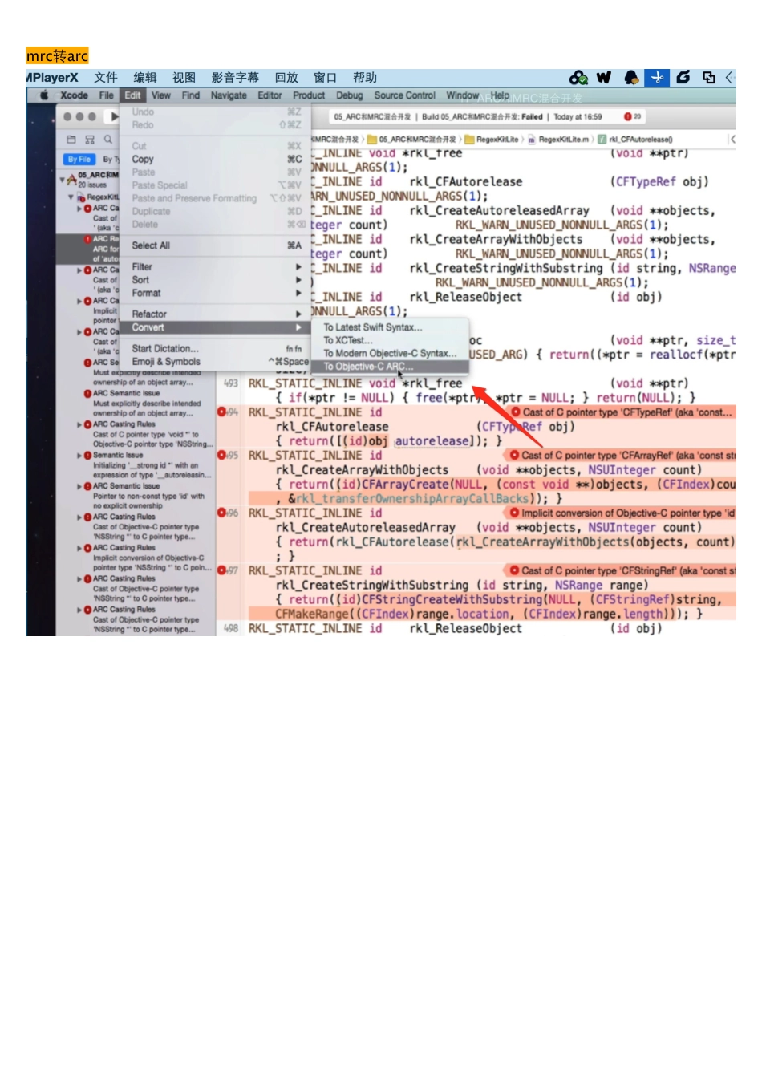Collapse the 05_ARC project issues group
Screen dimensions: 762x1079
click(63, 179)
